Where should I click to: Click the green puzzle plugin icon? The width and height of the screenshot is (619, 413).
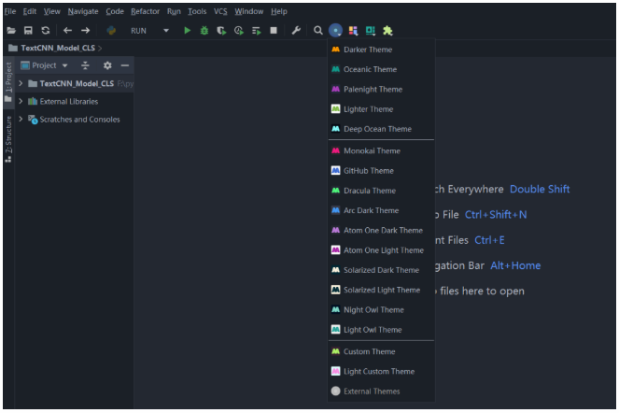387,31
